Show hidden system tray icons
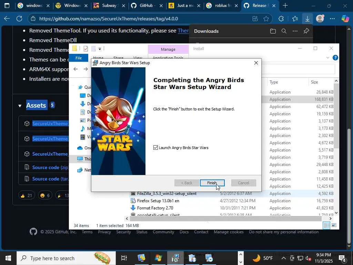353x265 pixels. point(284,258)
